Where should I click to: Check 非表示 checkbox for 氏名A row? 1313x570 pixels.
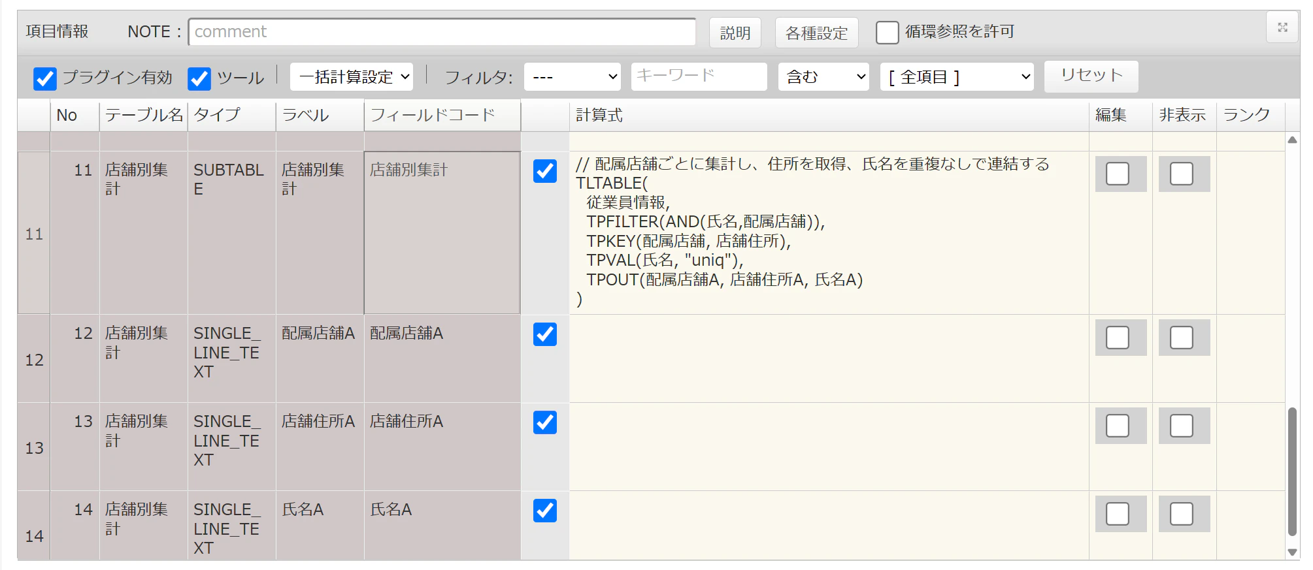1182,514
